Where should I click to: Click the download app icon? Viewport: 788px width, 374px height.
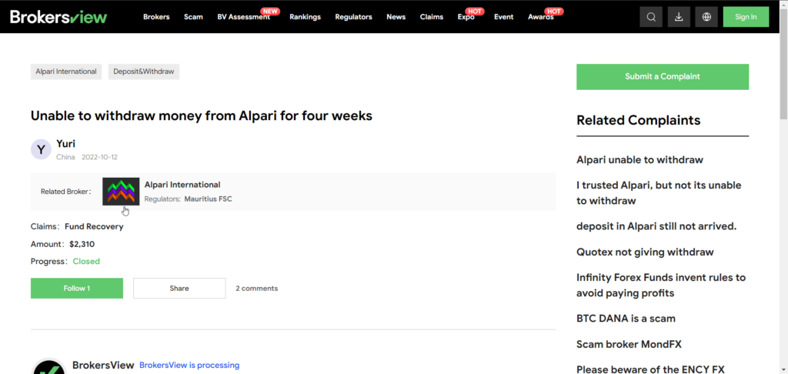point(679,17)
